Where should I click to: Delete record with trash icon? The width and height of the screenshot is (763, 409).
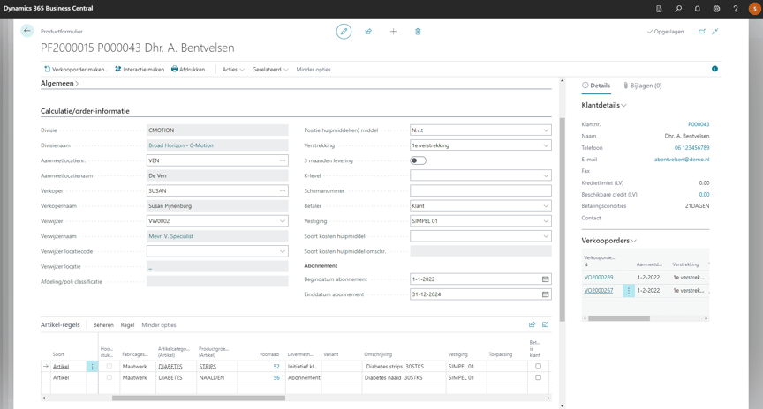pos(418,32)
